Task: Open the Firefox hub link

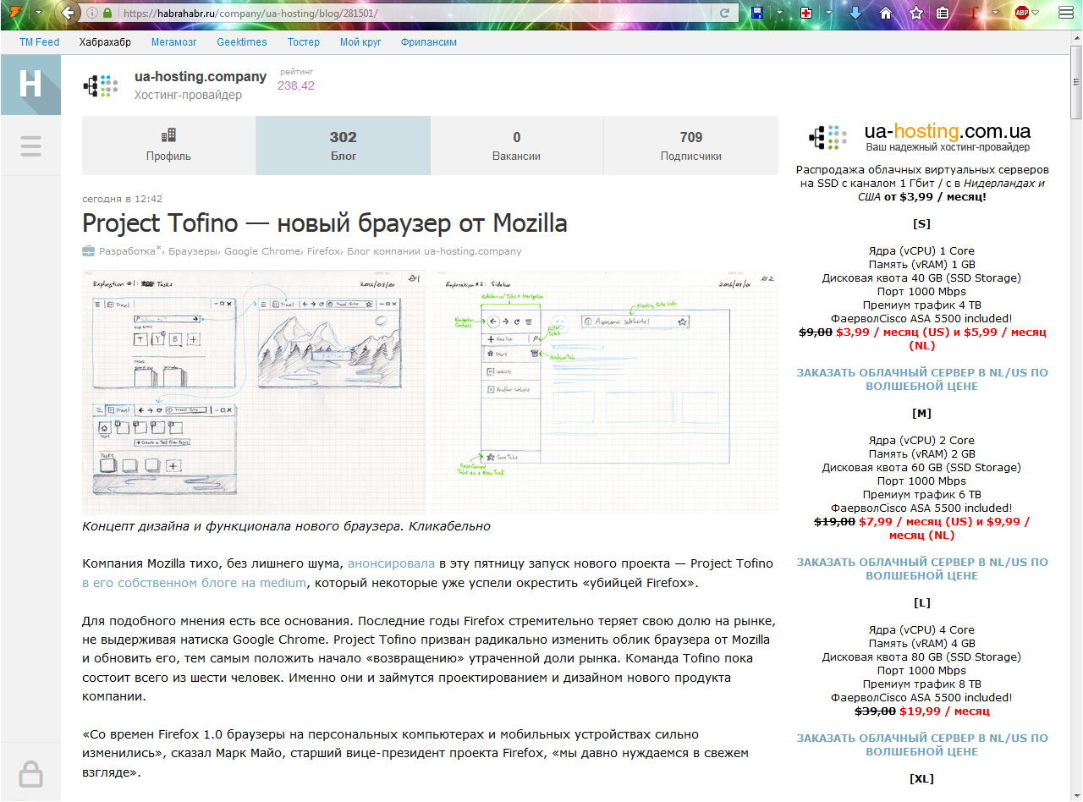Action: click(323, 251)
